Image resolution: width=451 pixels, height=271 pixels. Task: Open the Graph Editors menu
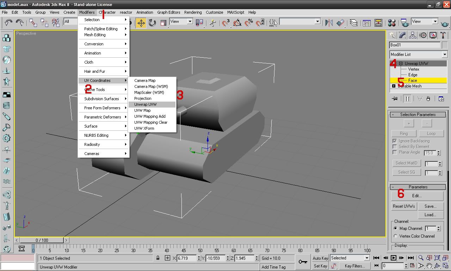coord(169,12)
